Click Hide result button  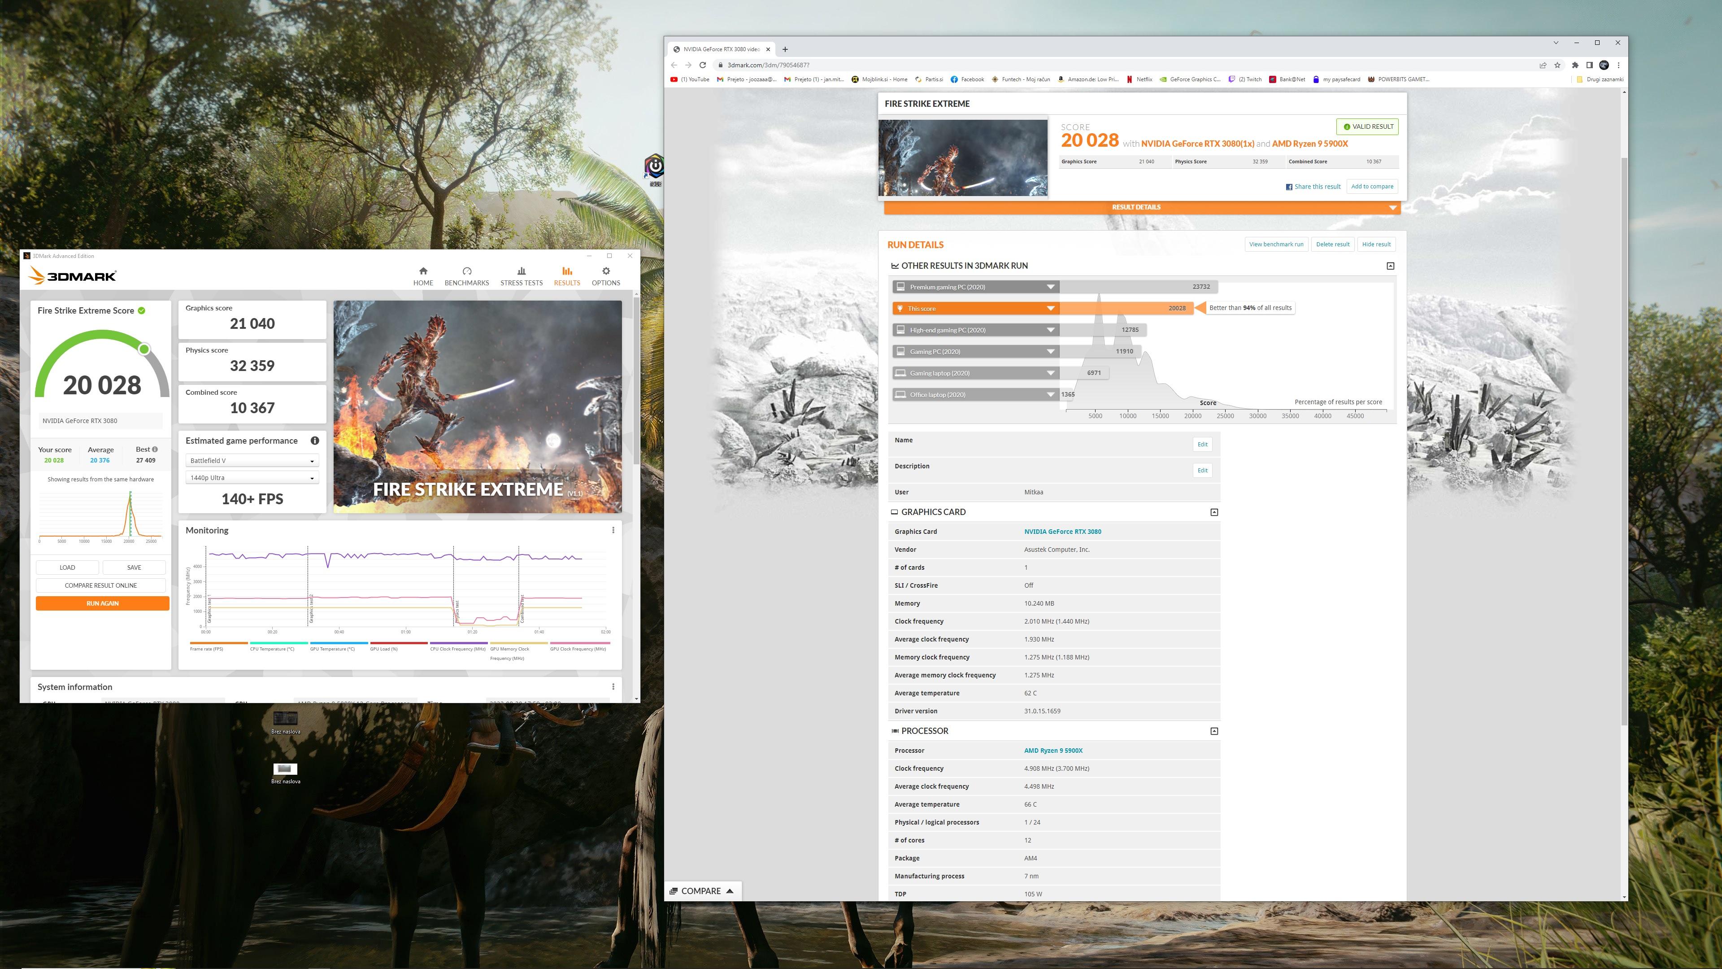pos(1376,244)
